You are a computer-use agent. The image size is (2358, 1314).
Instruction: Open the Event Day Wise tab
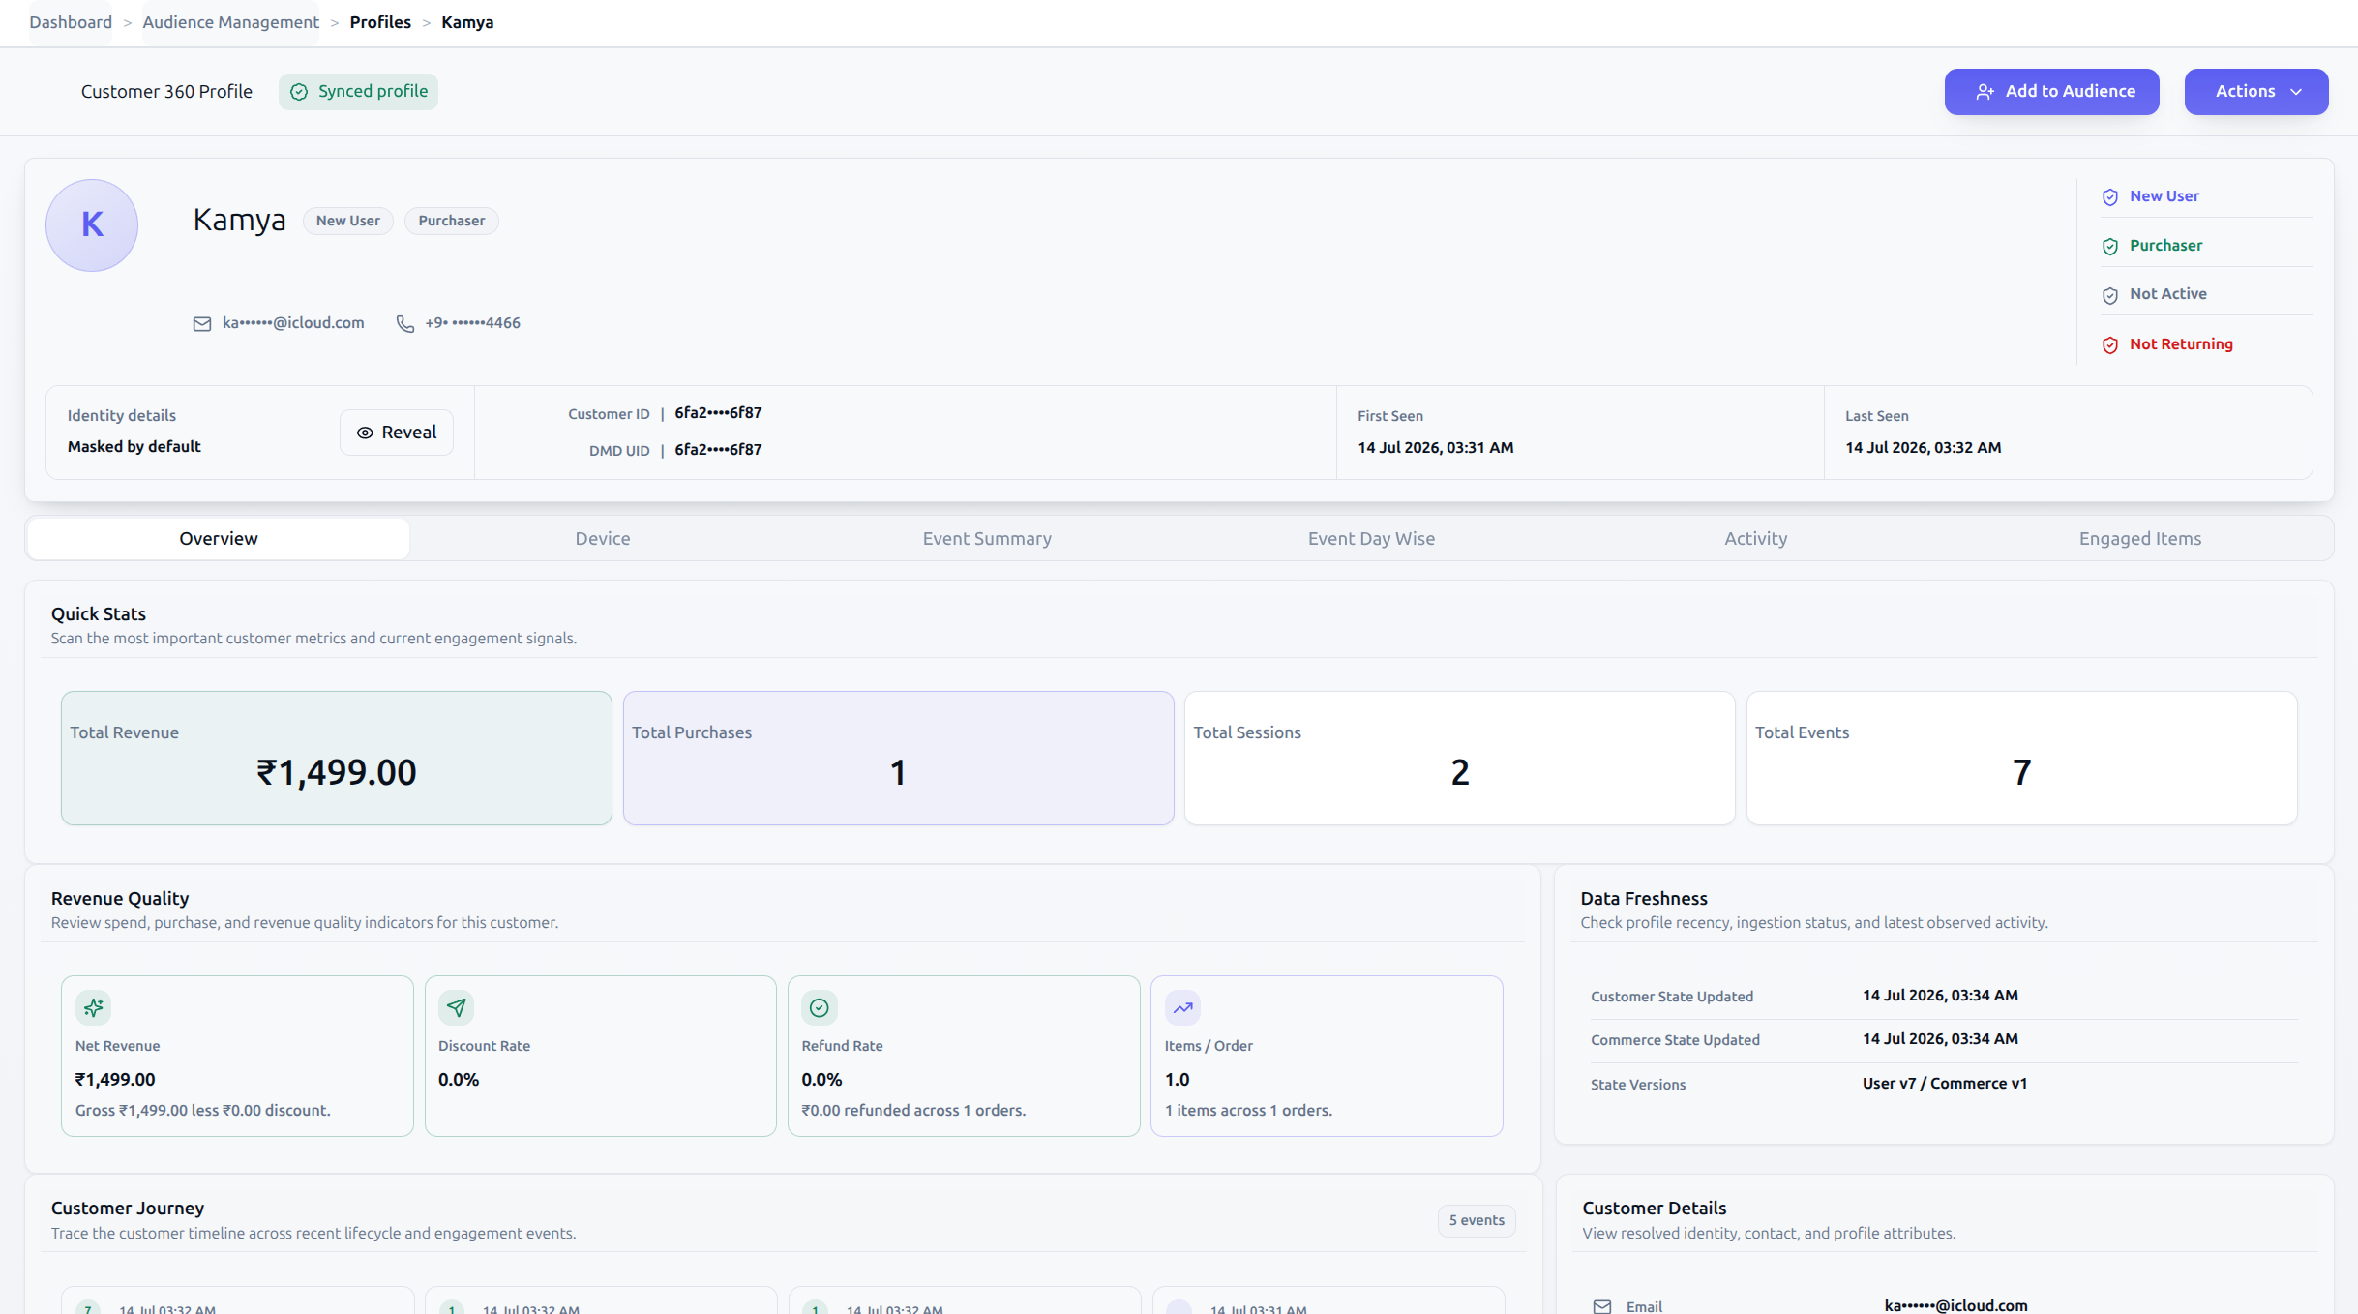point(1371,539)
